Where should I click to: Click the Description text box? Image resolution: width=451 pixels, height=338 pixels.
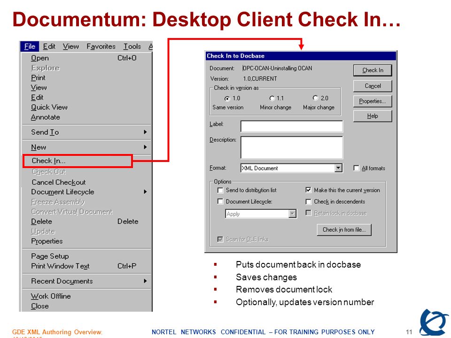(292, 147)
